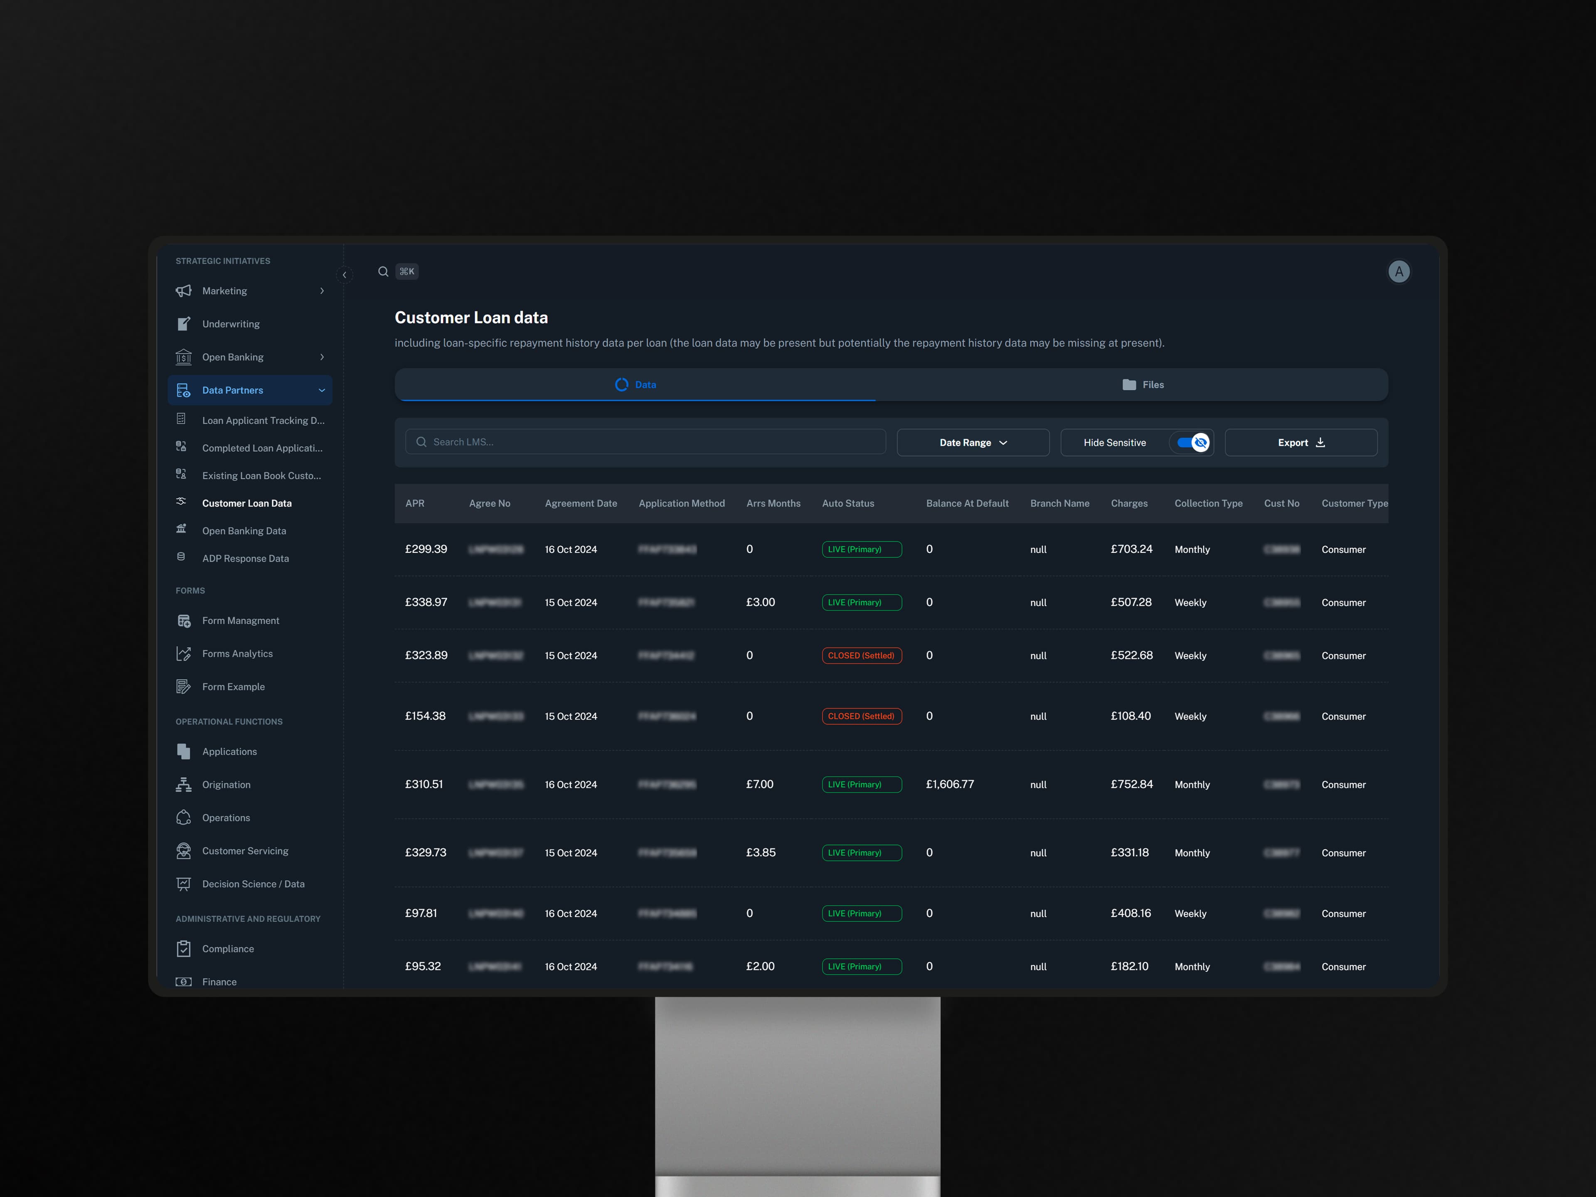This screenshot has width=1596, height=1197.
Task: Expand the Open Banking submenu arrow
Action: click(x=322, y=357)
